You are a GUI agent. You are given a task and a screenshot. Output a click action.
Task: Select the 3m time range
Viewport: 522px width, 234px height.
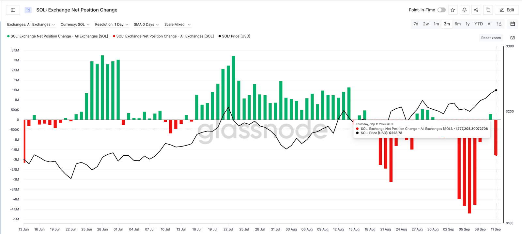pos(447,24)
